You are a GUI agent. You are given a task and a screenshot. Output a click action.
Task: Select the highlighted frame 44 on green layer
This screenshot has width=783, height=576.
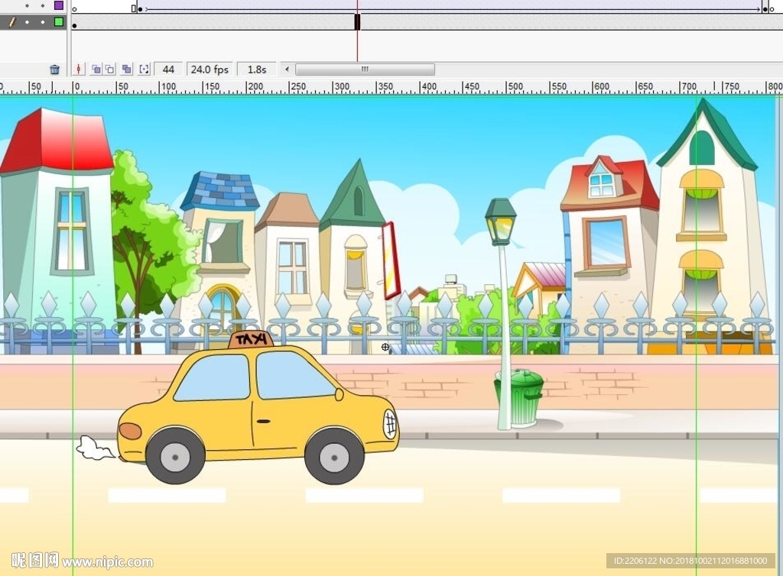tap(357, 22)
